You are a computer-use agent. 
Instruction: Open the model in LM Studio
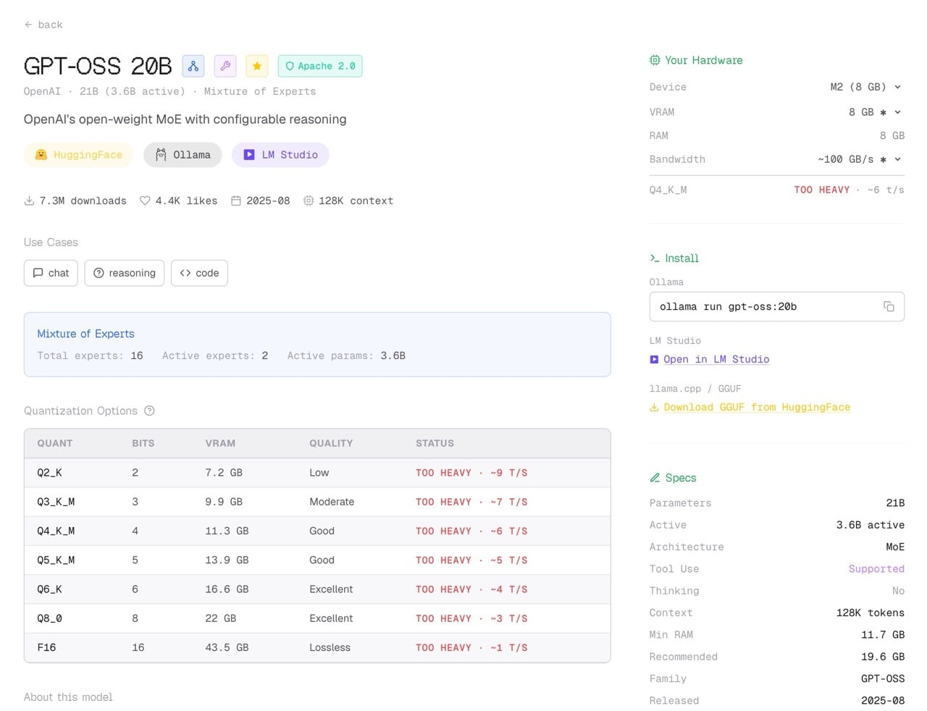(x=716, y=359)
